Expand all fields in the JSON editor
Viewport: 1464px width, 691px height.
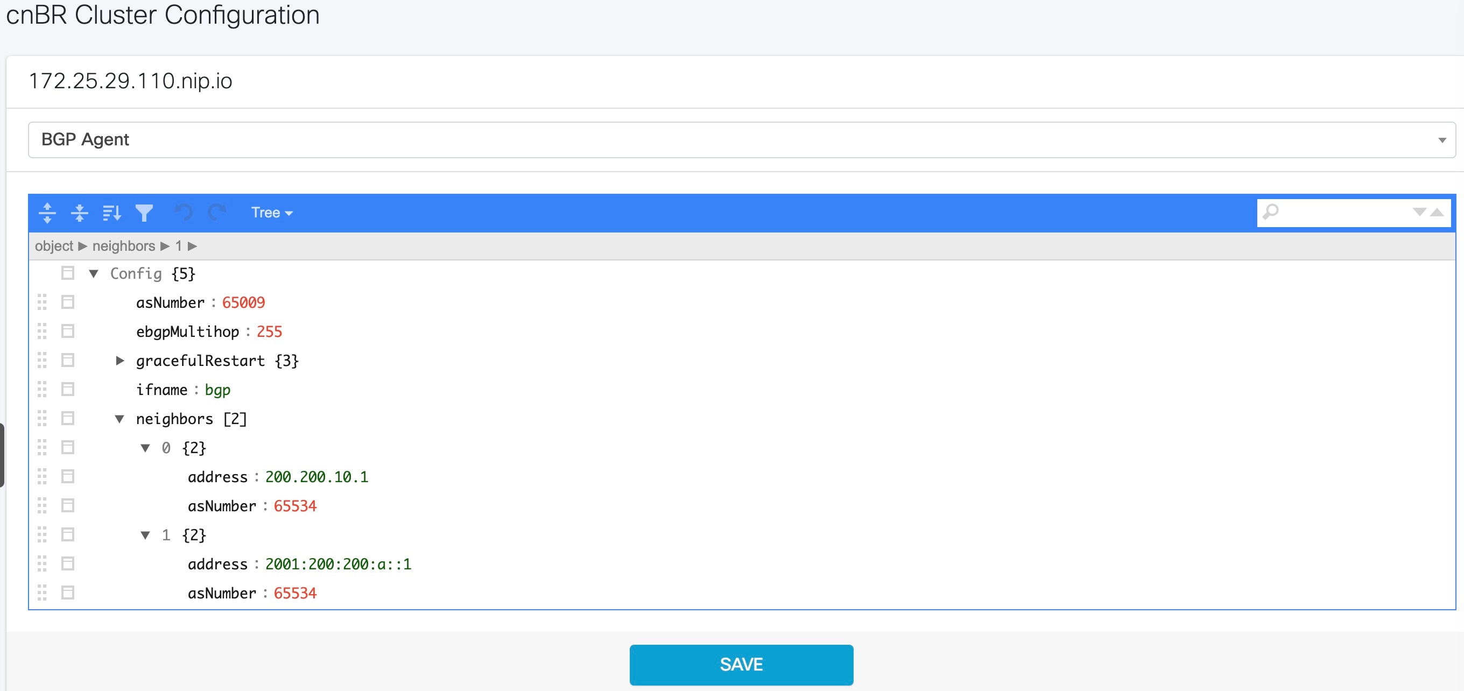click(47, 213)
